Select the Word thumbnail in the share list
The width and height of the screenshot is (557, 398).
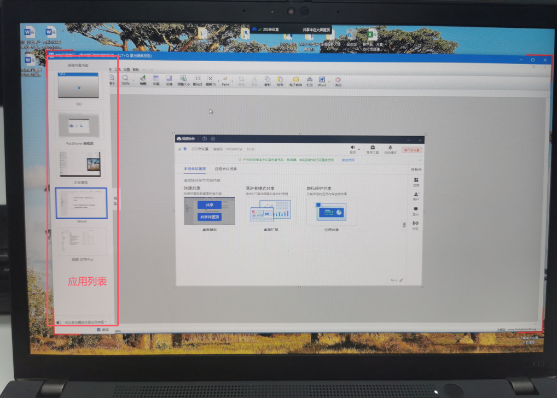[x=81, y=203]
